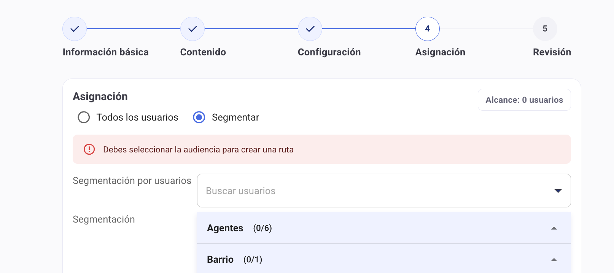Viewport: 614px width, 273px height.
Task: Open the Buscar usuarios dropdown arrow
Action: (x=558, y=191)
